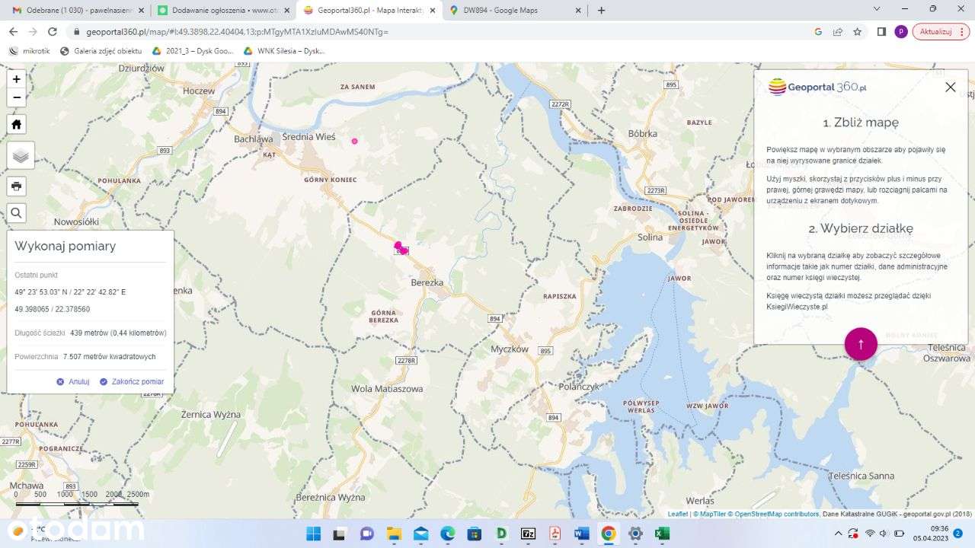This screenshot has height=548, width=975.
Task: Open Mail app from taskbar
Action: [420, 534]
